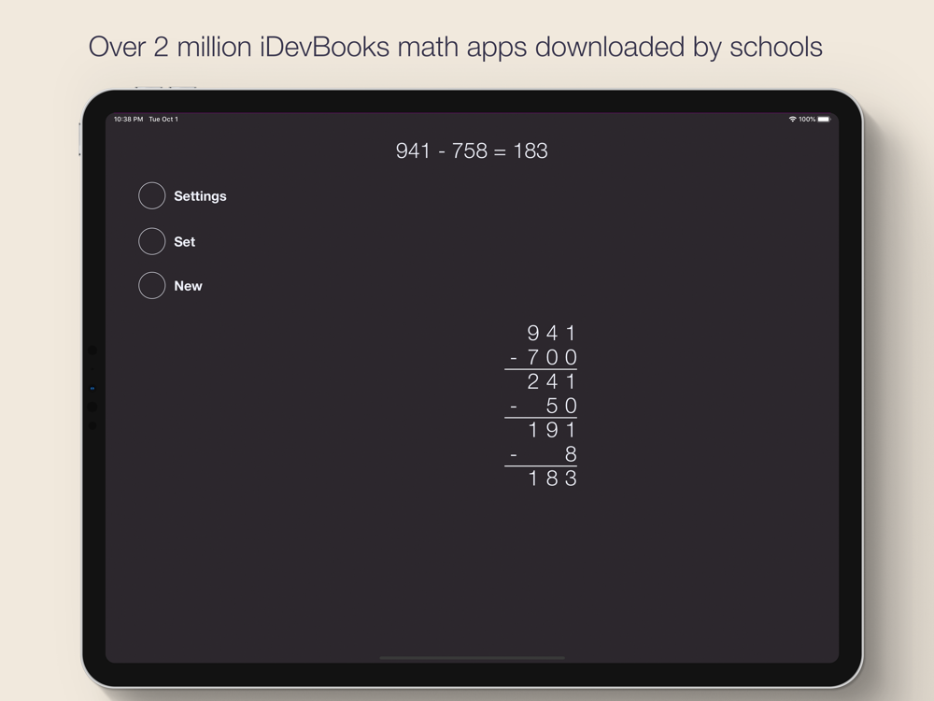Click the Settings label
The height and width of the screenshot is (701, 934).
[x=200, y=196]
